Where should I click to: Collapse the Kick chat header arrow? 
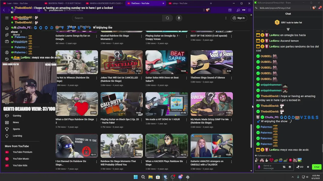pos(288,29)
